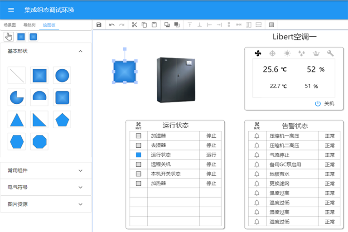
Task: Choose the rectangle shape in basic shapes
Action: 39,76
